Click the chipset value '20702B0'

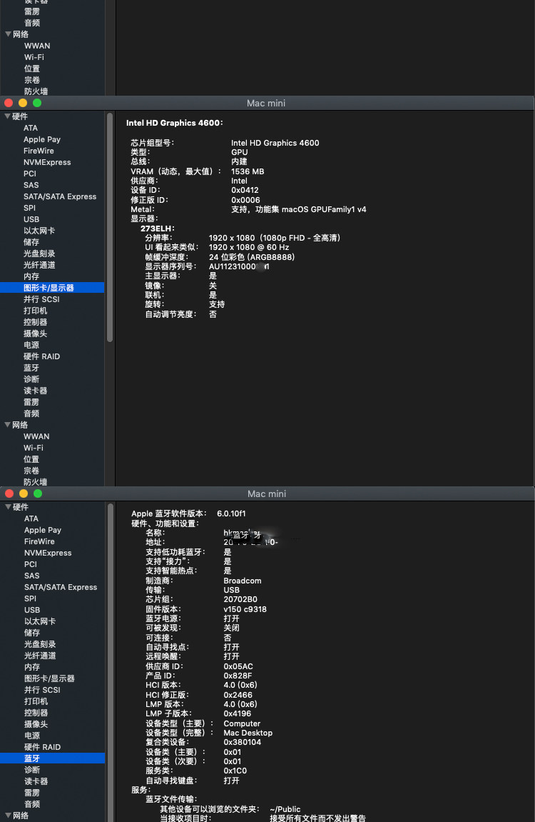pos(240,599)
